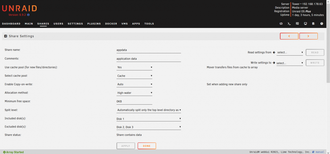The height and width of the screenshot is (154, 330).
Task: Click the Share name input field
Action: point(149,50)
